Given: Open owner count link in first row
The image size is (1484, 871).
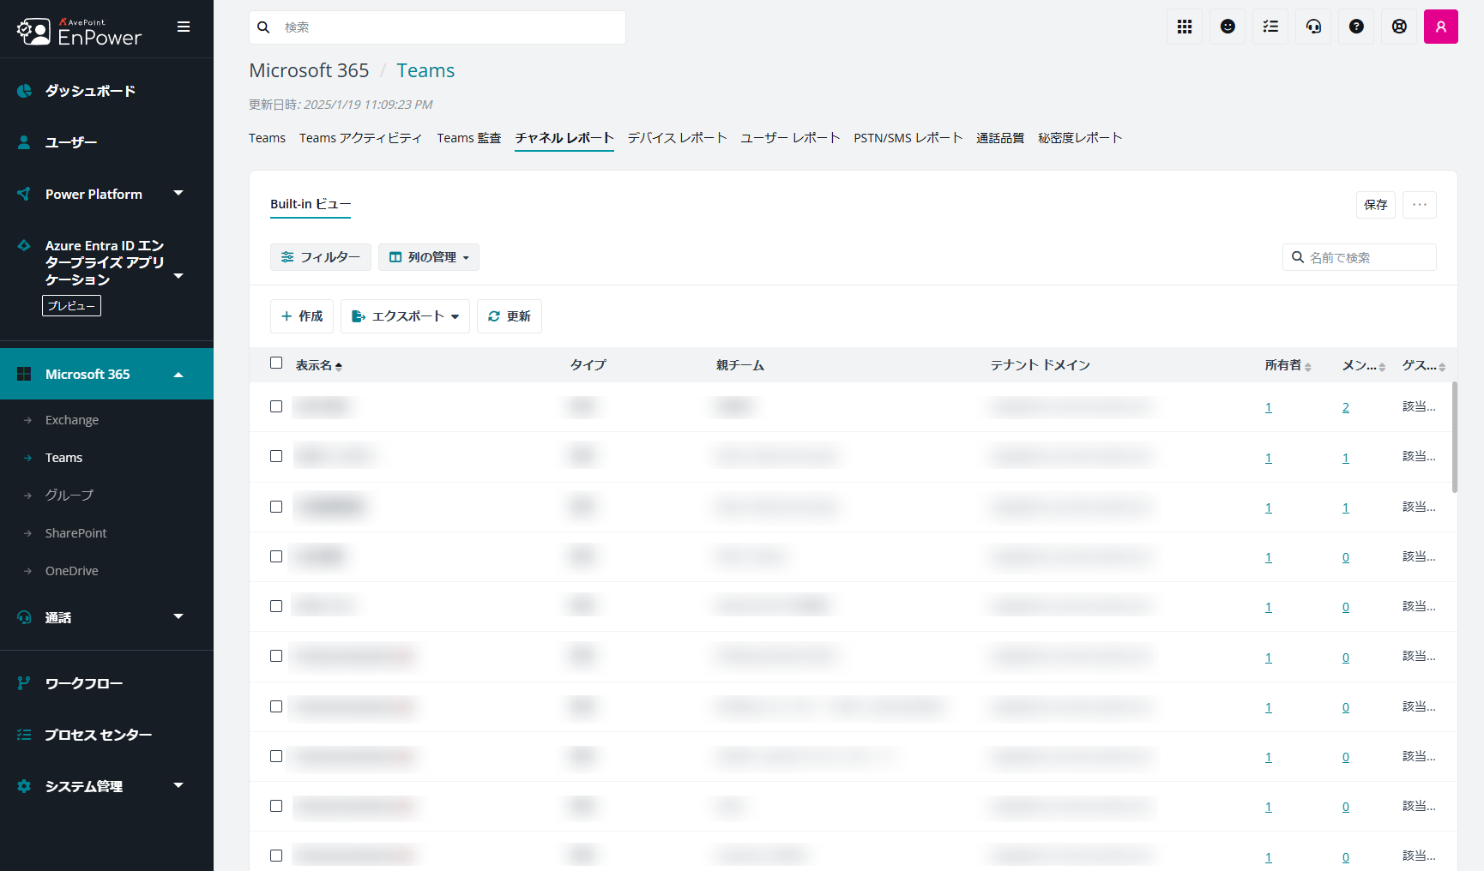Looking at the screenshot, I should pyautogui.click(x=1269, y=408).
